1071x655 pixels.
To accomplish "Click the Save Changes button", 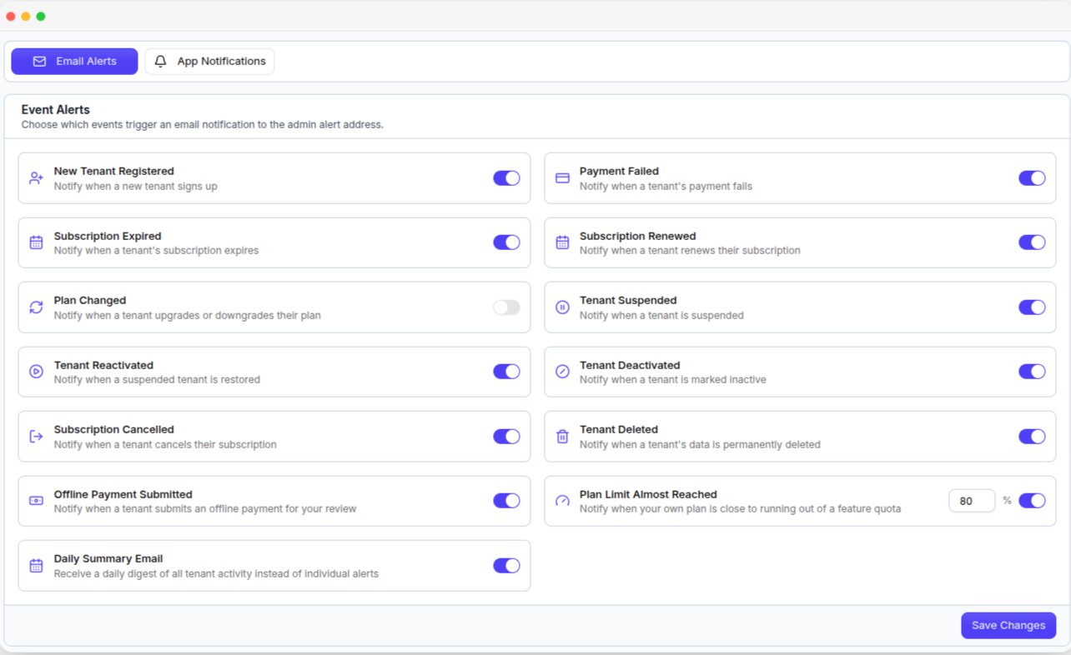I will (x=1008, y=626).
